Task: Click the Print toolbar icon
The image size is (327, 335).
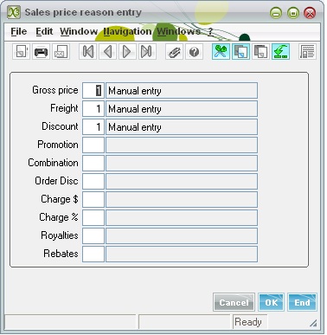Action: click(x=41, y=52)
